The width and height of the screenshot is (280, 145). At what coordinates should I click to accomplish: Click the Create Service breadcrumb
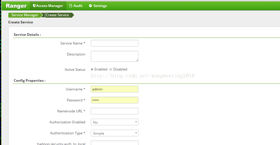point(57,15)
